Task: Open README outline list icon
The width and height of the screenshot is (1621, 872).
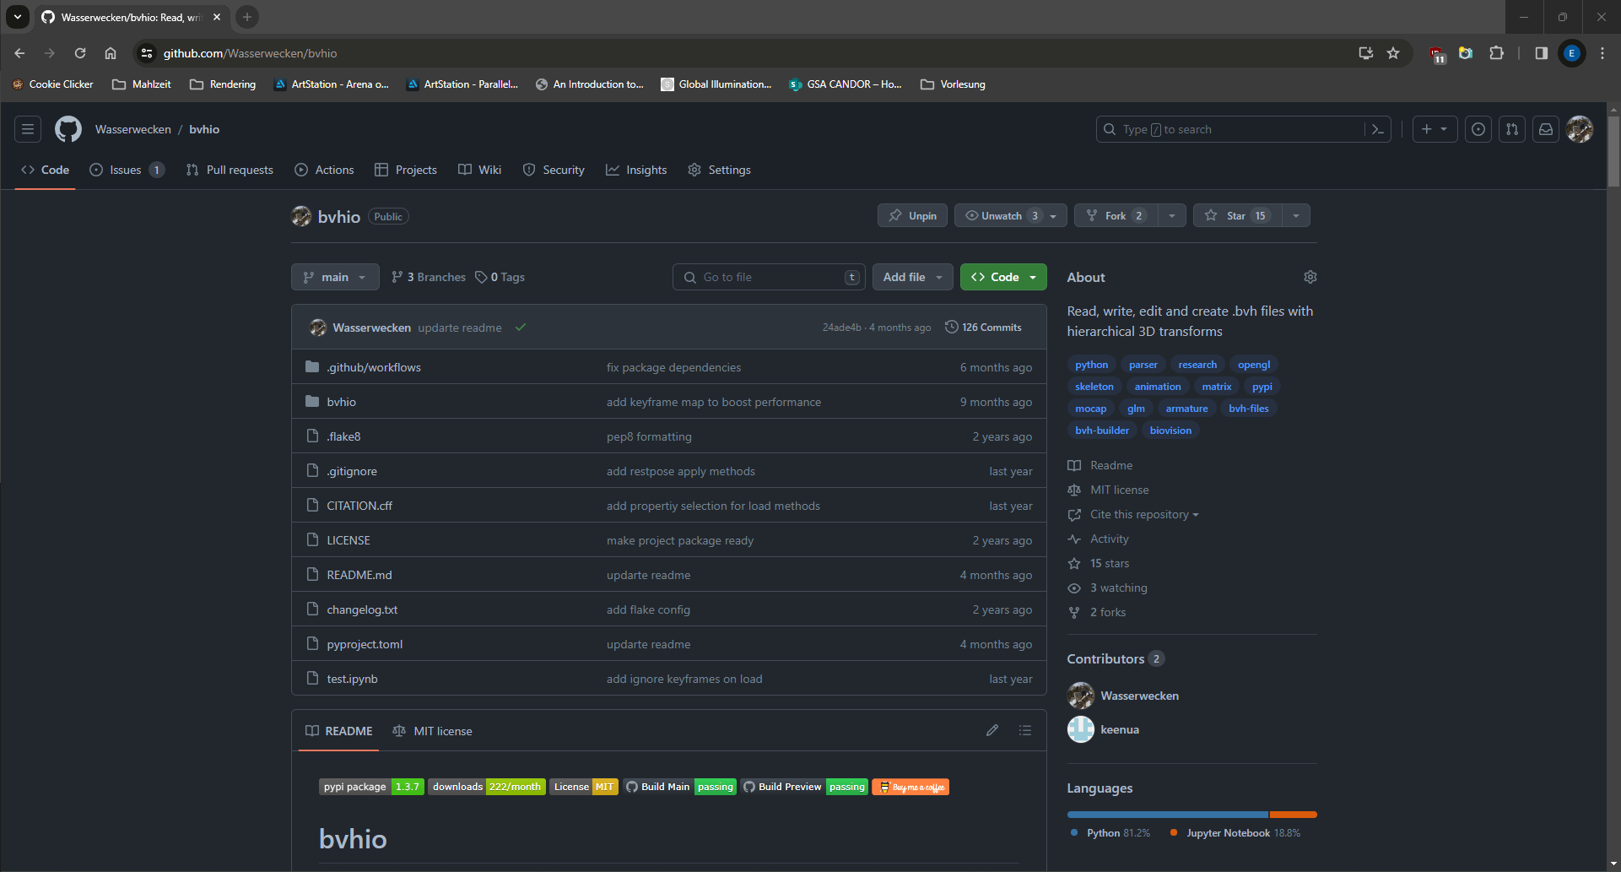Action: point(1025,730)
